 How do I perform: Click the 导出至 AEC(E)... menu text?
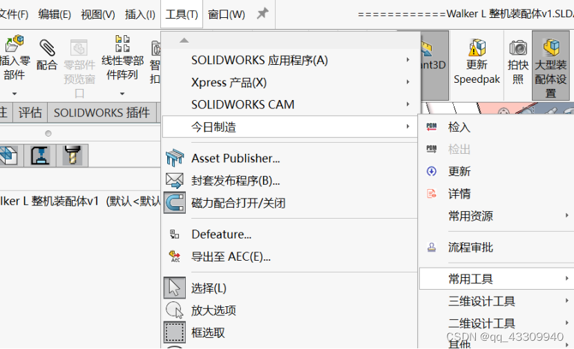231,257
